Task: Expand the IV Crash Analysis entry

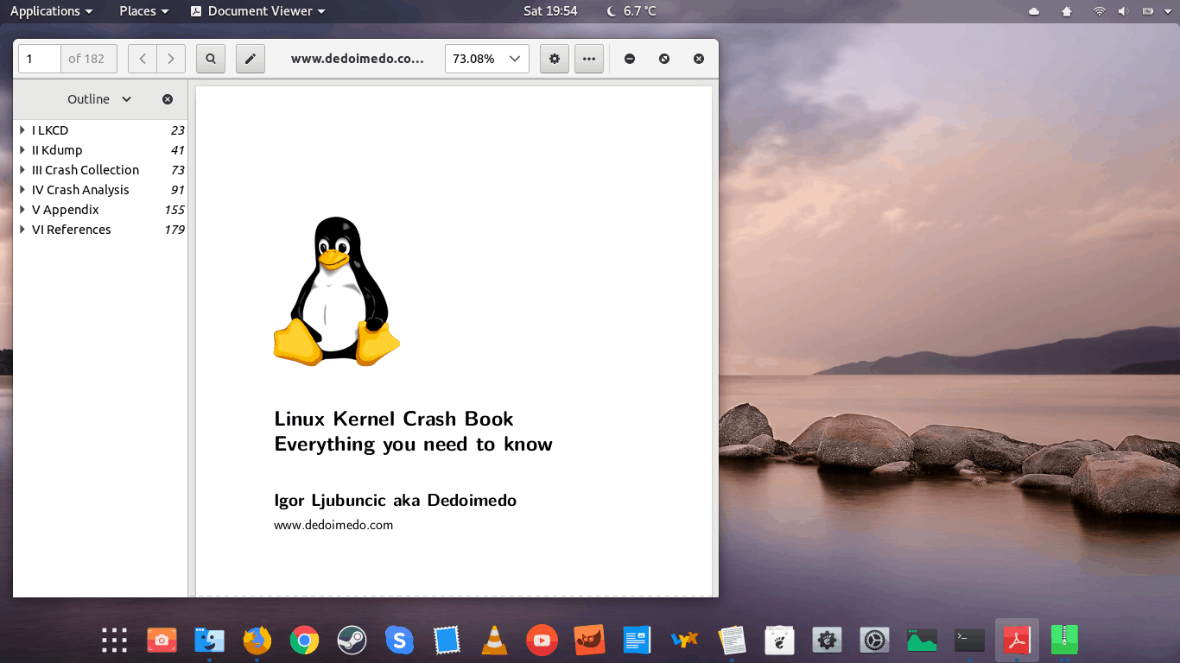Action: pyautogui.click(x=22, y=190)
